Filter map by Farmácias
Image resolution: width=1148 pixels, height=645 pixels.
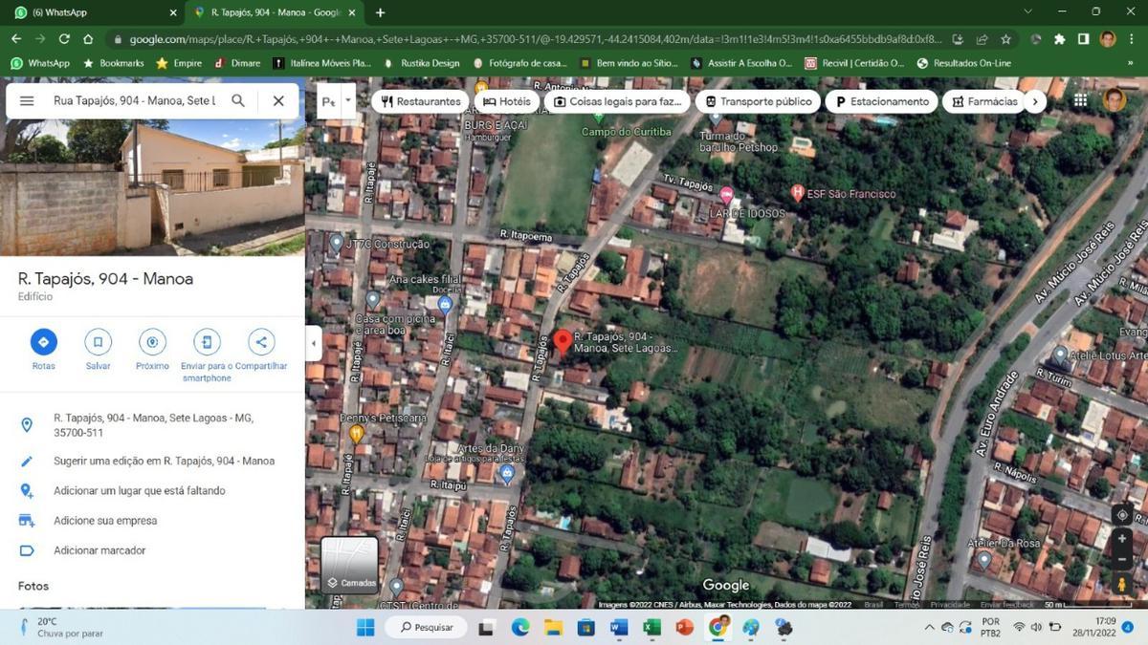[983, 101]
